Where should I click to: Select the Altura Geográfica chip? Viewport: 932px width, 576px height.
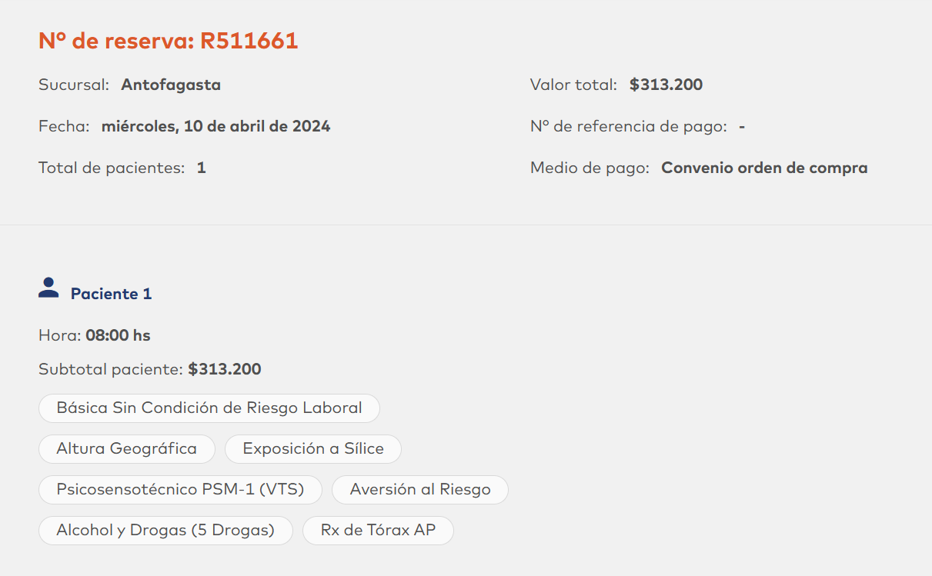point(127,449)
